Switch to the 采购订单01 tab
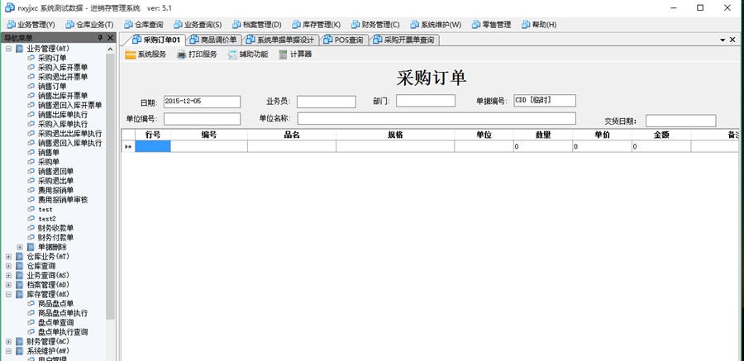Image resolution: width=744 pixels, height=361 pixels. 156,40
